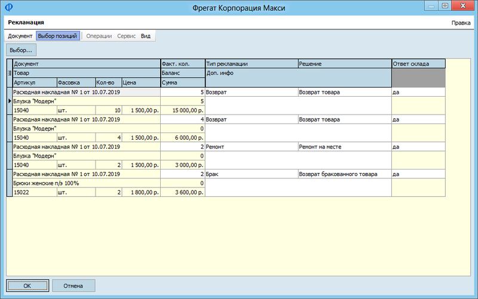
Task: Click the Сумма column header
Action: (x=183, y=82)
